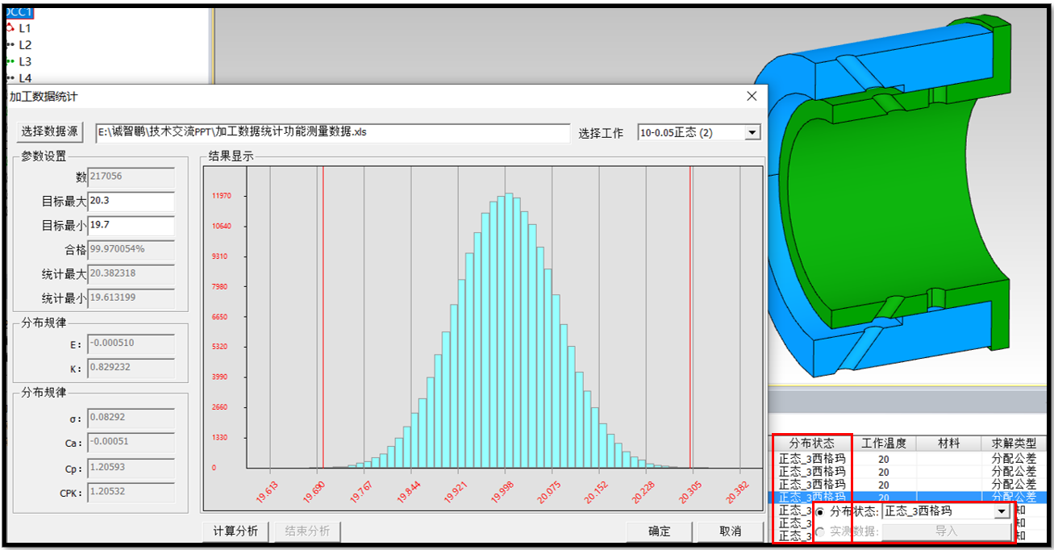Cancel the dialog with 取消

click(x=731, y=531)
